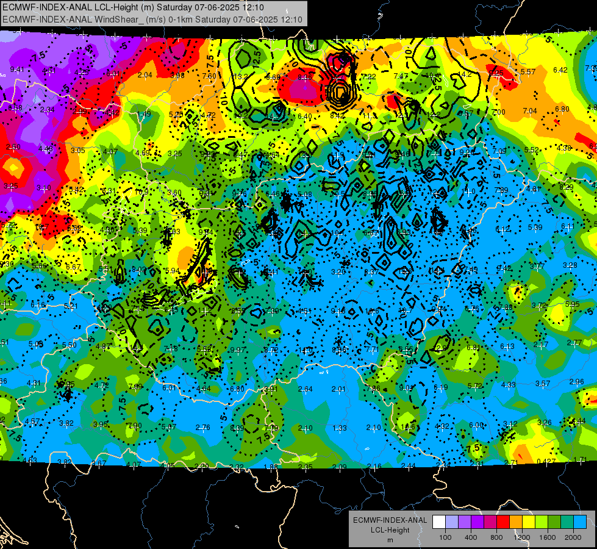This screenshot has width=597, height=549.
Task: Click the WindShear 0-1km title line
Action: [152, 20]
